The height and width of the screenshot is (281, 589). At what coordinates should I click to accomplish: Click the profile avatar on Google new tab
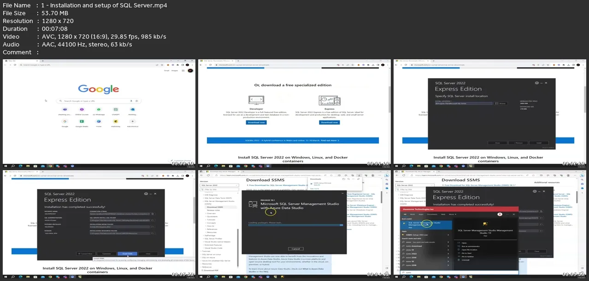189,70
